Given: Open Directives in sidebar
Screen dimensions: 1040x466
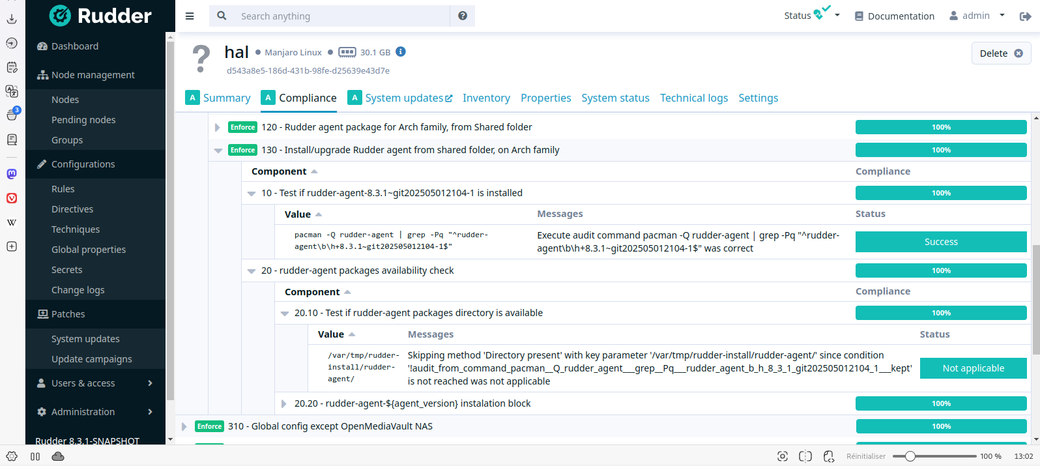Looking at the screenshot, I should click(72, 209).
